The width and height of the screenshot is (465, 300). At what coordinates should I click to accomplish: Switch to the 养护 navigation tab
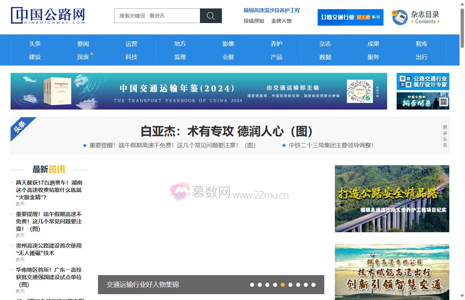click(x=277, y=44)
